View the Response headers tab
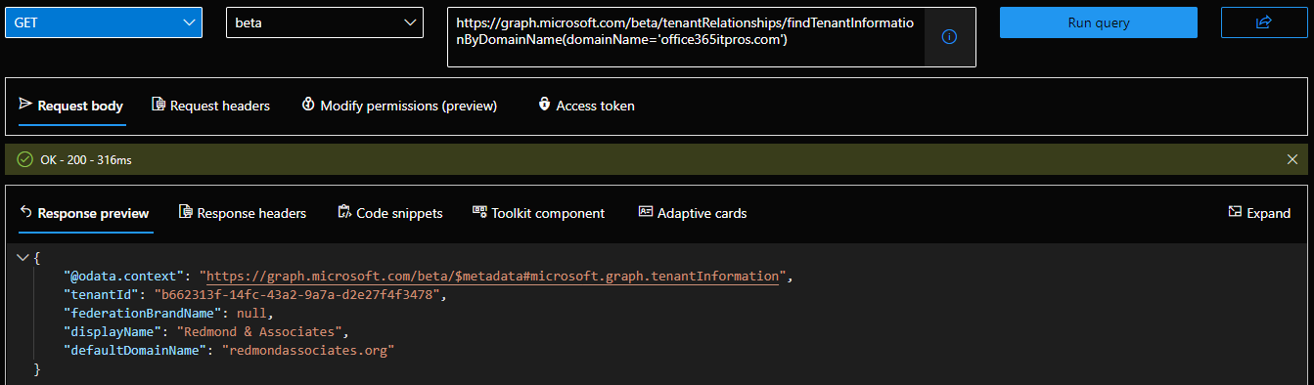The image size is (1314, 385). point(243,213)
